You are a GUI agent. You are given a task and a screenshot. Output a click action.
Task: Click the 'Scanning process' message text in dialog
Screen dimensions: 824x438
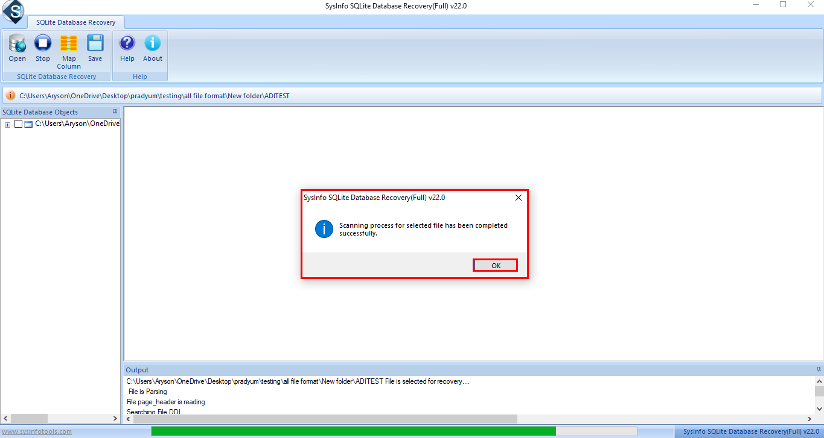[423, 230]
